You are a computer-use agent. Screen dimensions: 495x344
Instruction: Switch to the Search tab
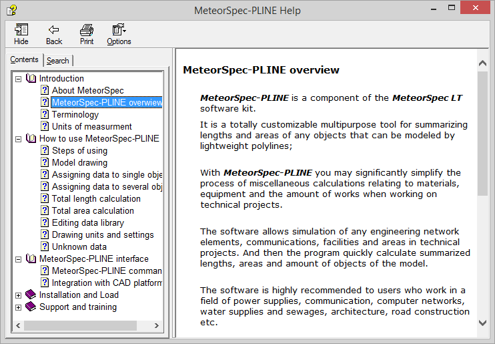point(58,60)
